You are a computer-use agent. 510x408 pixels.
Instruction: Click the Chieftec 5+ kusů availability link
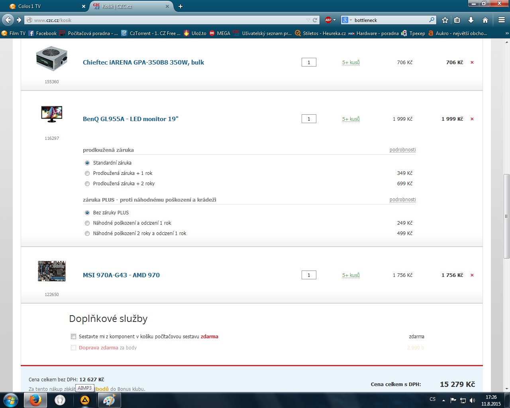(351, 63)
